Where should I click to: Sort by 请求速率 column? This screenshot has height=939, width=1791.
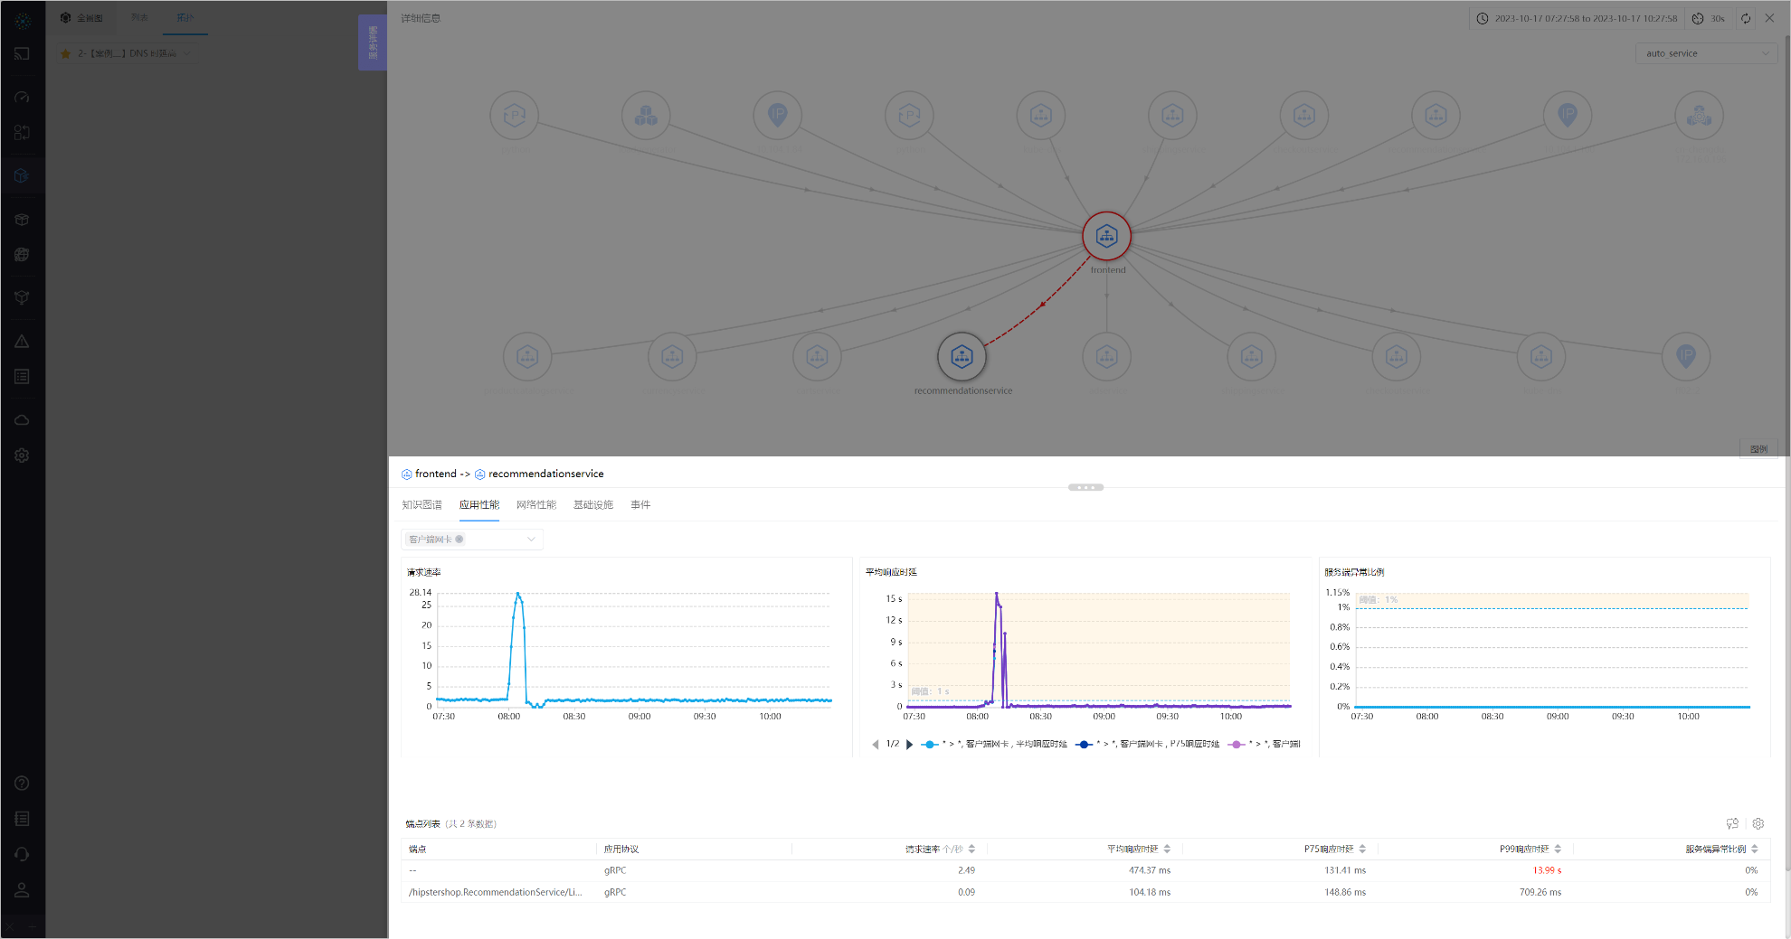click(x=971, y=850)
